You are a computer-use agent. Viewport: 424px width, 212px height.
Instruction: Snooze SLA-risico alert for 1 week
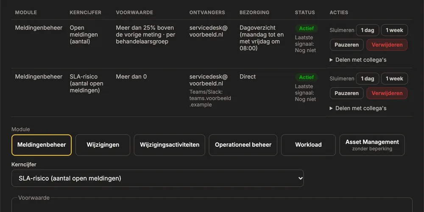[x=394, y=79]
